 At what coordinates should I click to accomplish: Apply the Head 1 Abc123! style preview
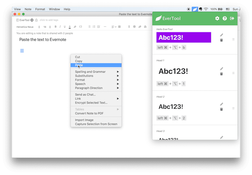pos(173,71)
